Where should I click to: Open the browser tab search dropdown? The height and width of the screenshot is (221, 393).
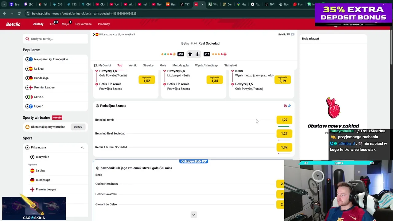[4, 4]
